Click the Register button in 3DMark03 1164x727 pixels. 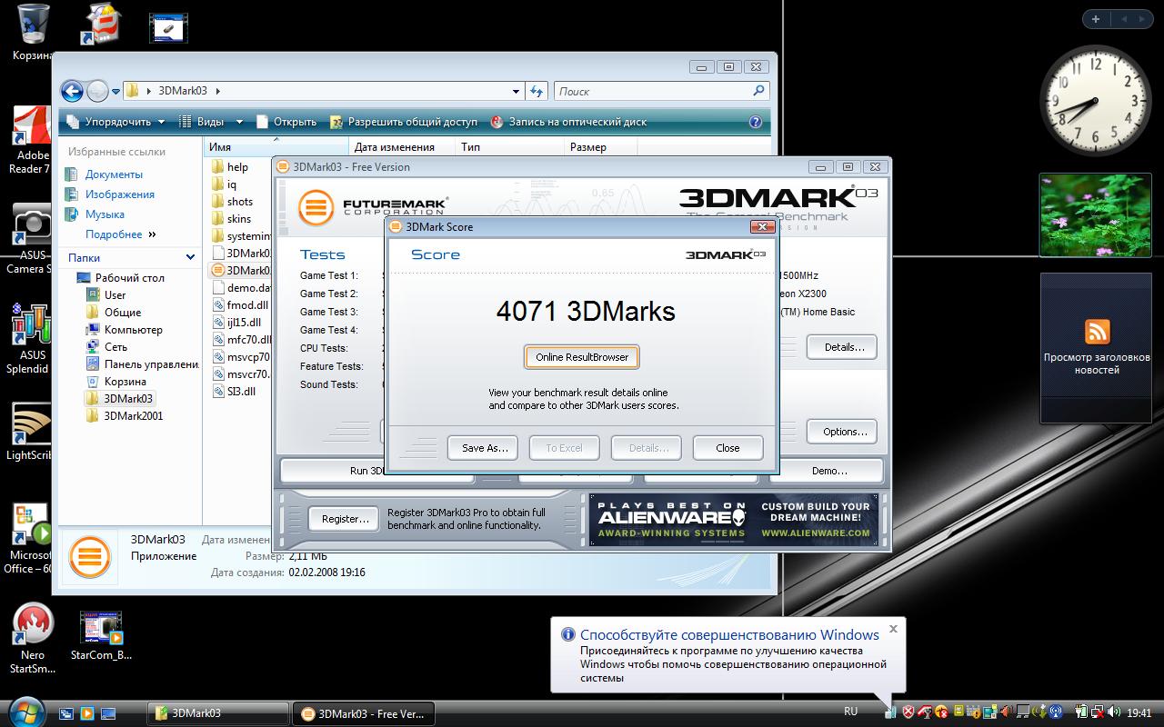pyautogui.click(x=345, y=519)
